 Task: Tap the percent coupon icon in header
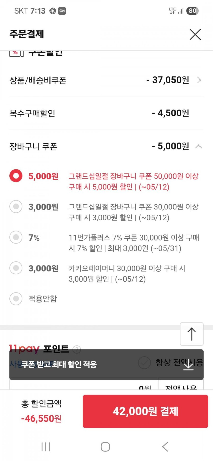click(16, 53)
